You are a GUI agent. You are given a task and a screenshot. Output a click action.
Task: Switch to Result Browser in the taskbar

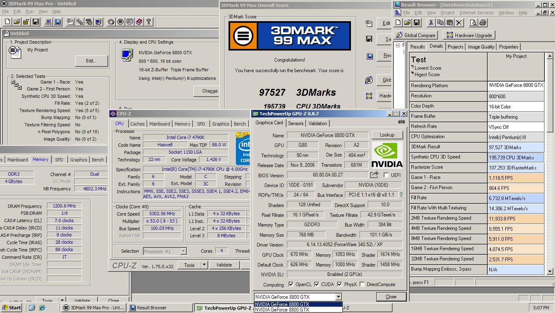tap(160, 308)
